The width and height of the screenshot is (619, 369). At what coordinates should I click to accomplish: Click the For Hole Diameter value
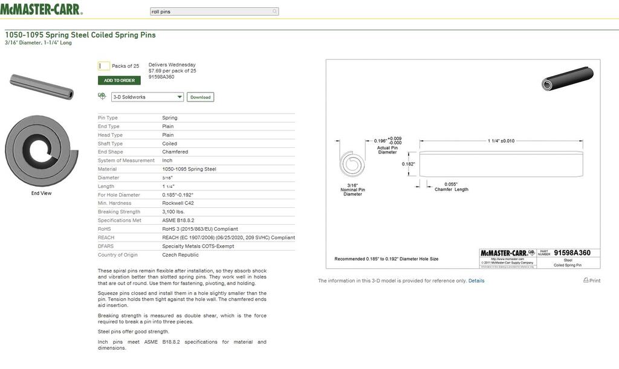[x=178, y=194]
